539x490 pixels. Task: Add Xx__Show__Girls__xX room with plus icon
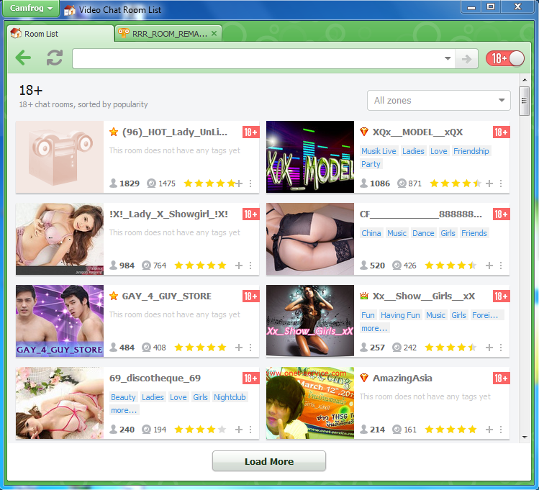point(489,348)
